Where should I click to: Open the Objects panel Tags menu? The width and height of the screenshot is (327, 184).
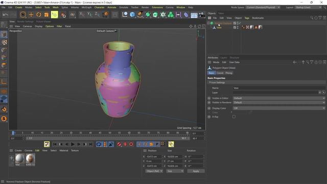tap(247, 18)
